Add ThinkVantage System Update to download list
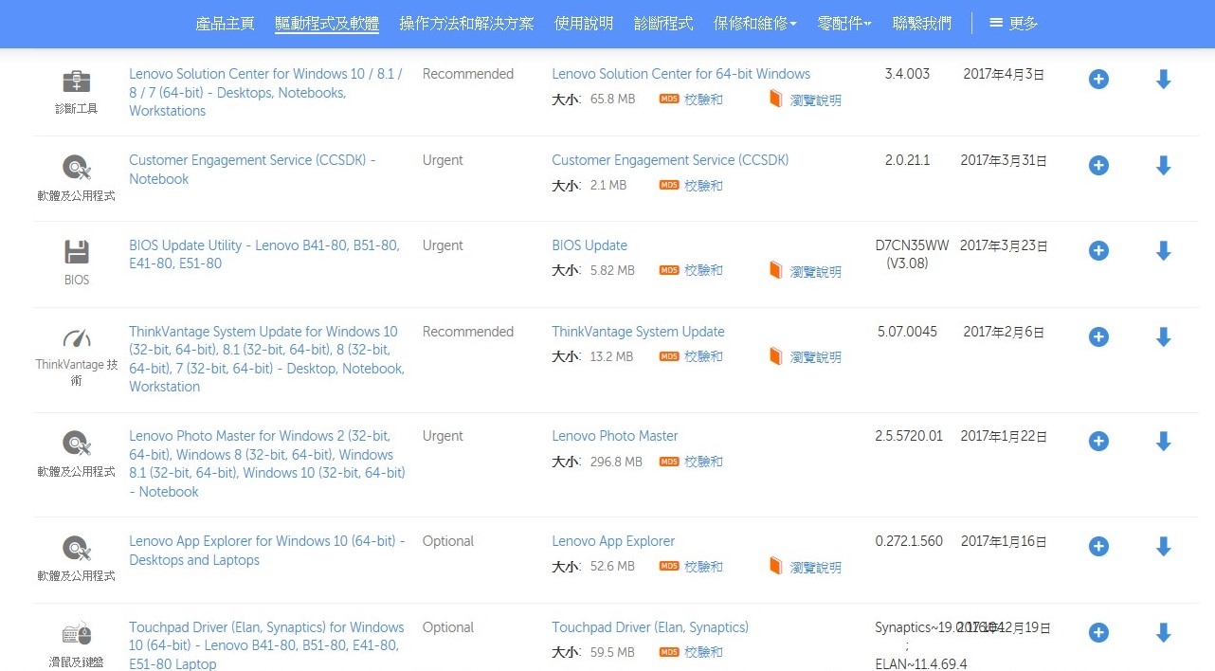The width and height of the screenshot is (1215, 671). [x=1098, y=337]
